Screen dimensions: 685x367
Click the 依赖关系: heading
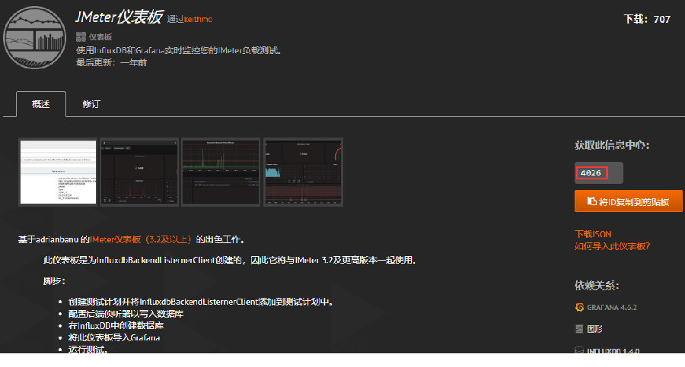(x=596, y=286)
